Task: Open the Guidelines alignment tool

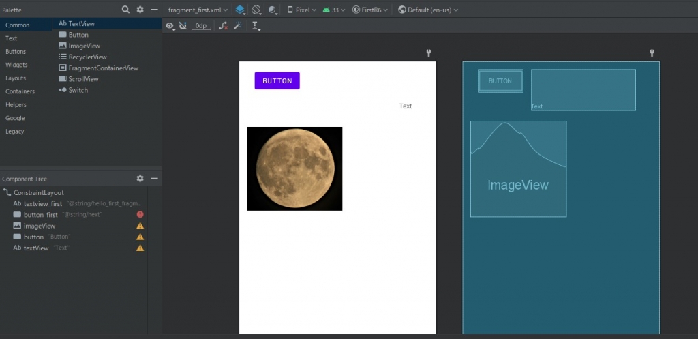Action: [x=256, y=26]
